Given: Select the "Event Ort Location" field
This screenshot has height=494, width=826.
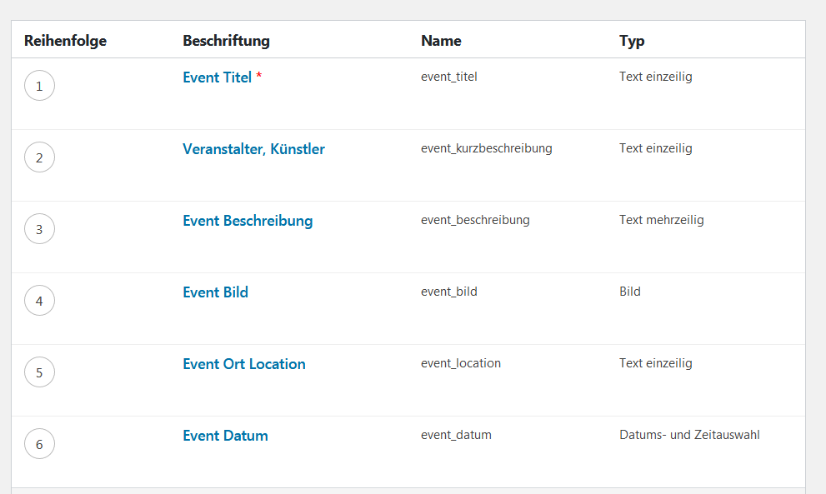Looking at the screenshot, I should 243,363.
